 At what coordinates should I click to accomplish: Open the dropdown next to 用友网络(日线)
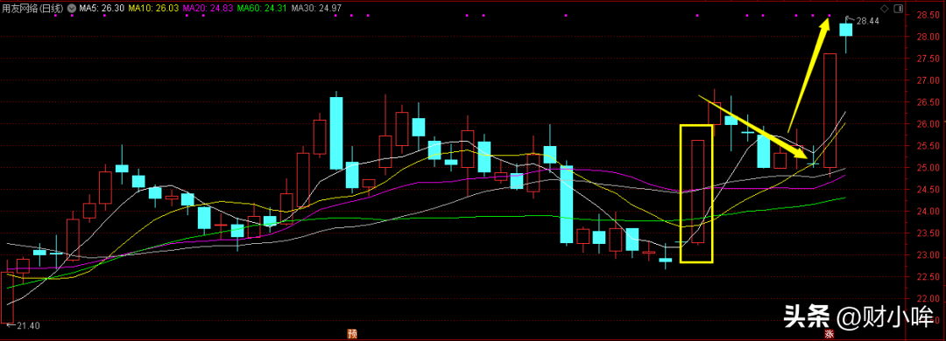(73, 9)
